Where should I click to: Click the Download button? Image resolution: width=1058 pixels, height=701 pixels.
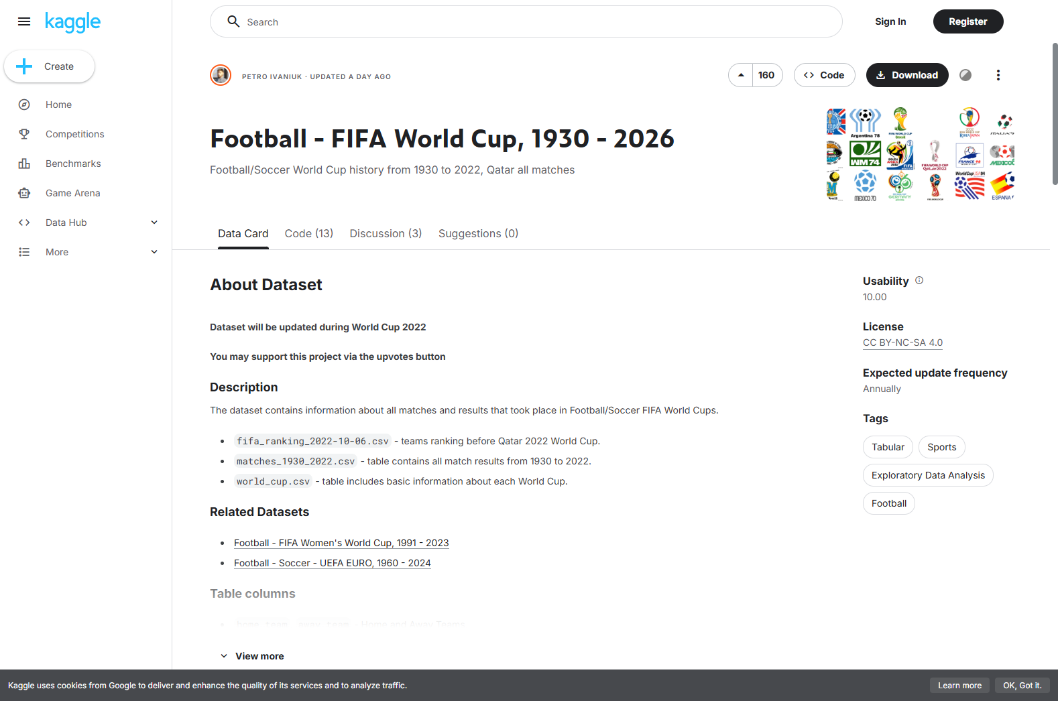pos(907,75)
